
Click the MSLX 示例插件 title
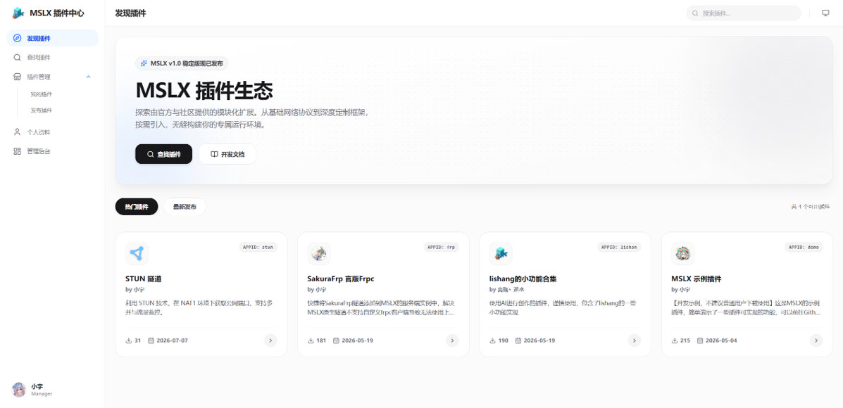point(697,279)
